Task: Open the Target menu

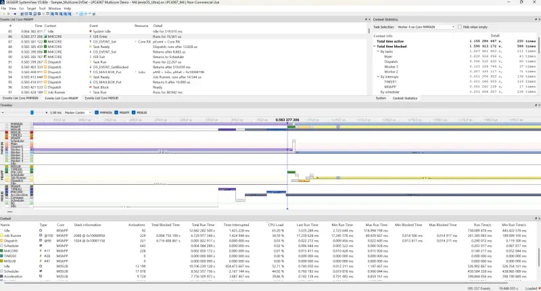Action: point(31,8)
